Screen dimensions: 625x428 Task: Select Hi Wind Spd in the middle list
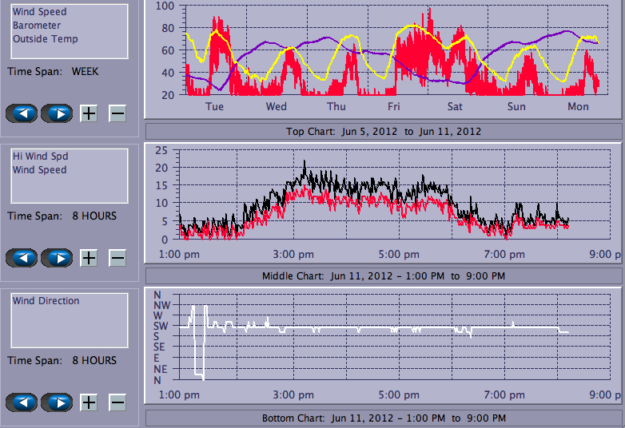[x=40, y=157]
